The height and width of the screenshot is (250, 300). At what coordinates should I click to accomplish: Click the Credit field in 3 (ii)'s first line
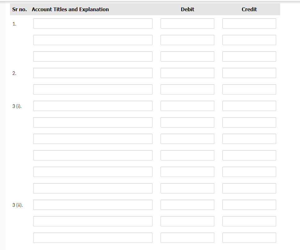click(249, 205)
